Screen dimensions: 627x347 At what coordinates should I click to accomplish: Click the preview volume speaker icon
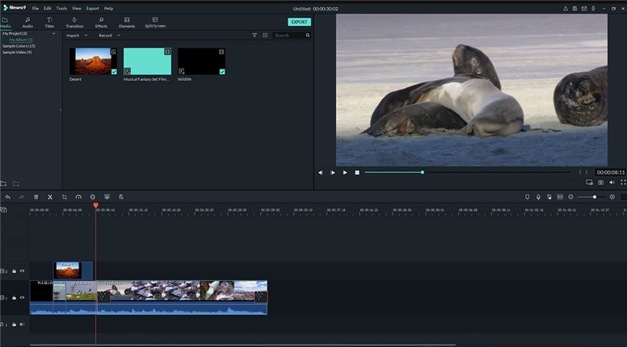coord(612,182)
